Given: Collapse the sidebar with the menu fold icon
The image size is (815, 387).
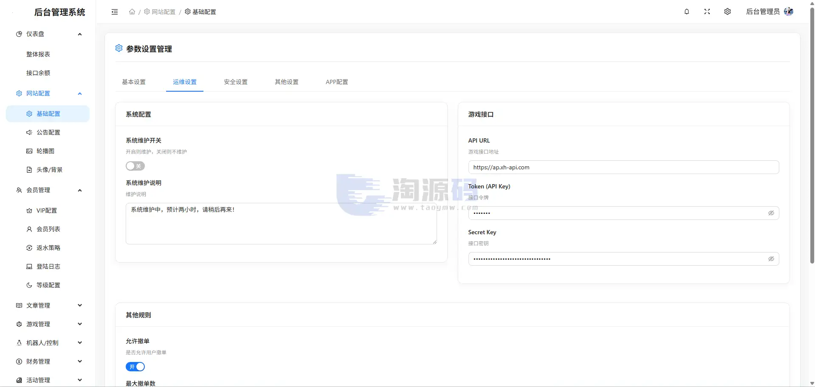Looking at the screenshot, I should 115,12.
